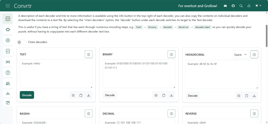Image resolution: width=268 pixels, height=124 pixels.
Task: Toggle the Chain decoders switch
Action: click(22, 42)
